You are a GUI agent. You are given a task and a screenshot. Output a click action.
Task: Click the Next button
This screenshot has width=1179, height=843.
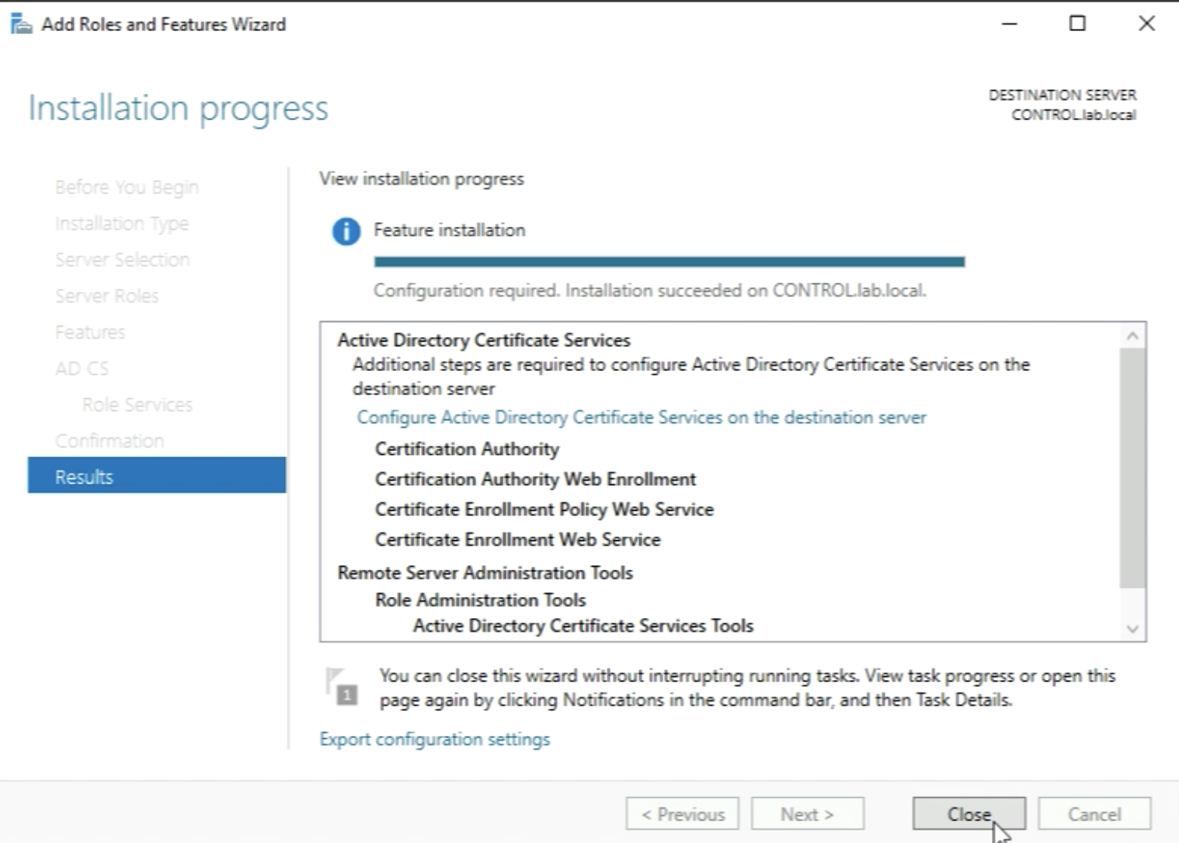point(807,814)
